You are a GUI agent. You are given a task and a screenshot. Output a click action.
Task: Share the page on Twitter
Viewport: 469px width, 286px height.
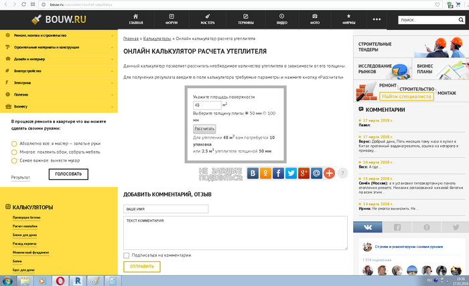(x=291, y=173)
